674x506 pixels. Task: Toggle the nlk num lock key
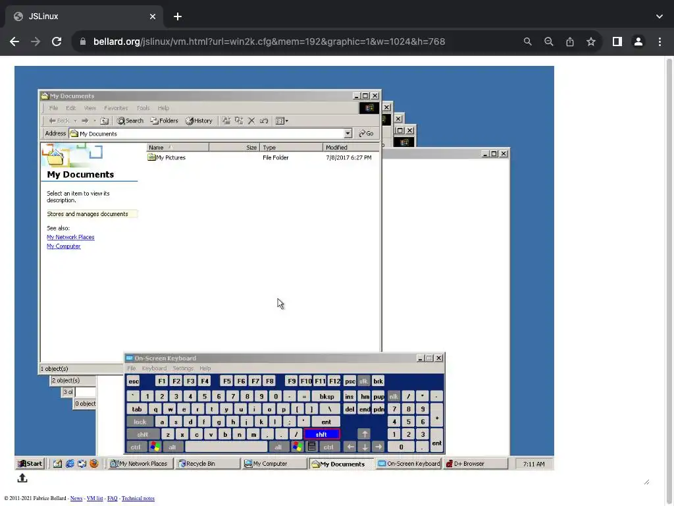pos(394,396)
